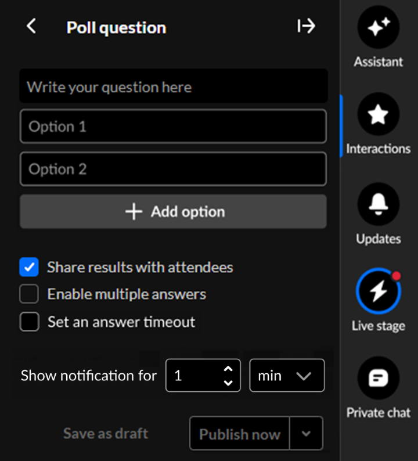Open the Updates bell icon

point(379,204)
